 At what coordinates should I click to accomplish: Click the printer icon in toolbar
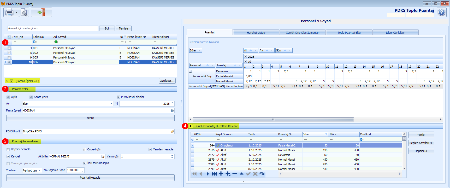pyautogui.click(x=9, y=12)
